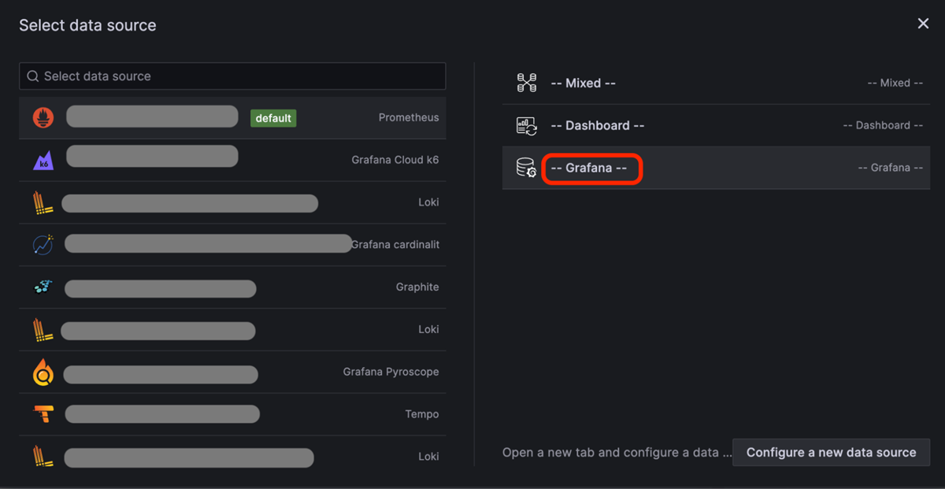Click the orange Tempo icon
945x489 pixels.
tap(43, 414)
